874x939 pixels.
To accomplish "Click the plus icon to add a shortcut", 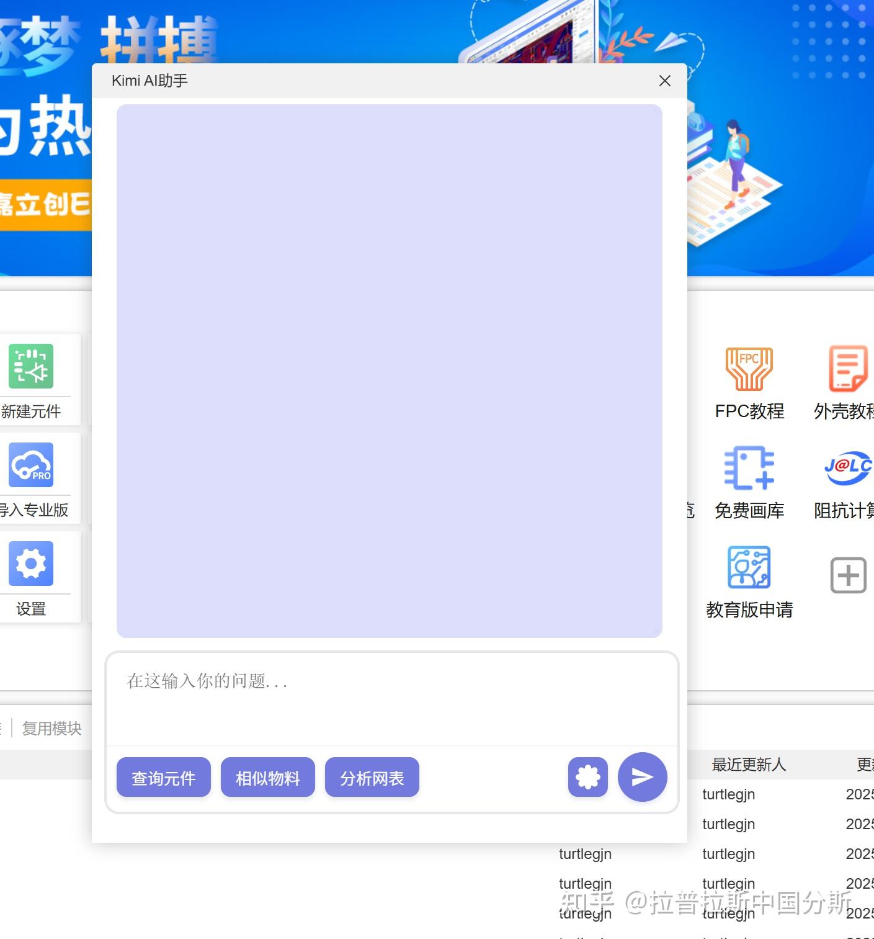I will pos(847,575).
